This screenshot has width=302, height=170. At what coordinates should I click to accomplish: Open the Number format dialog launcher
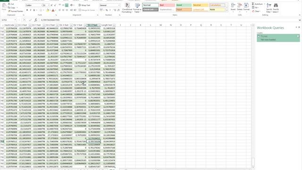coord(119,15)
